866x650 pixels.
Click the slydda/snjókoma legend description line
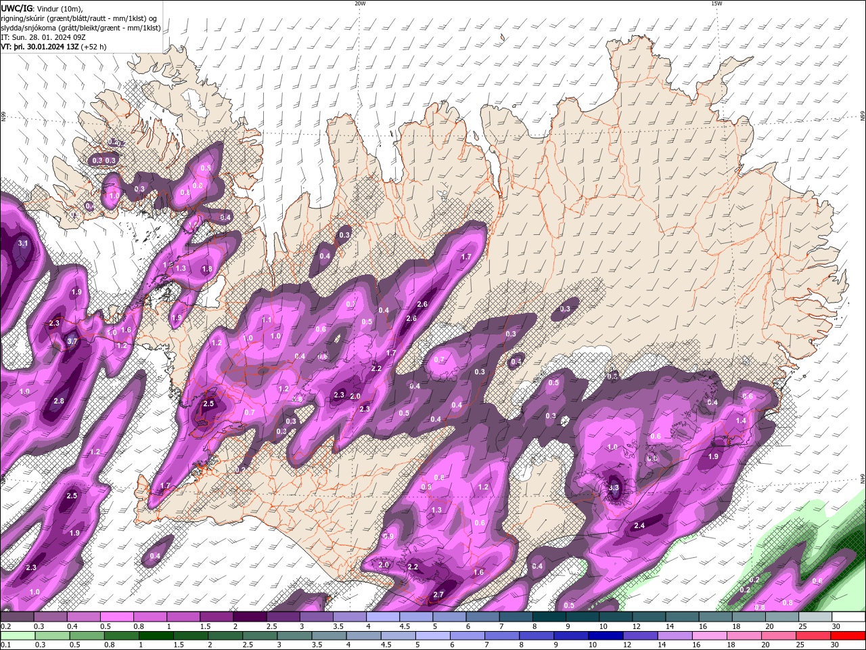tap(81, 28)
